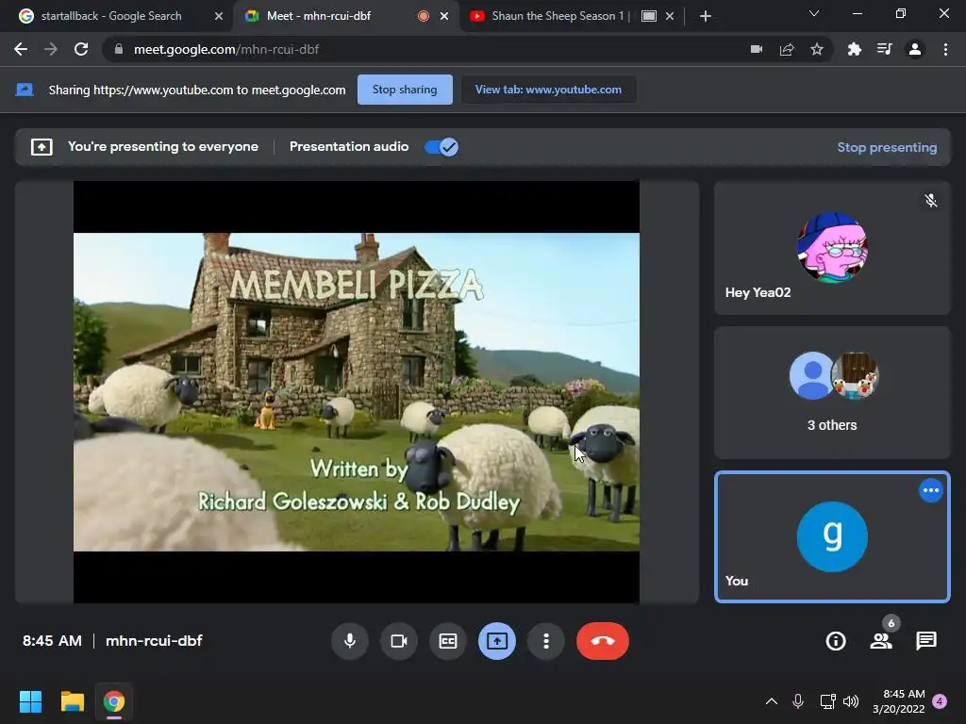Open the 3 others participants tile
The height and width of the screenshot is (724, 966).
click(x=832, y=393)
